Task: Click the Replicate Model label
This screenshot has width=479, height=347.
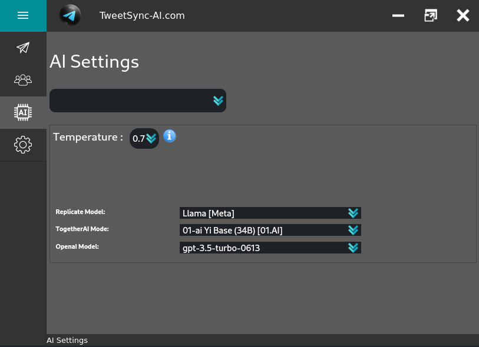Action: point(80,212)
